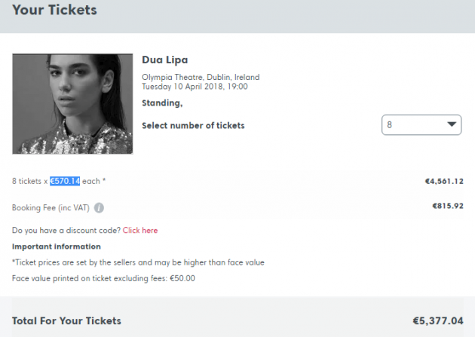
Task: Click the €5,377.04 total amount
Action: (x=437, y=321)
